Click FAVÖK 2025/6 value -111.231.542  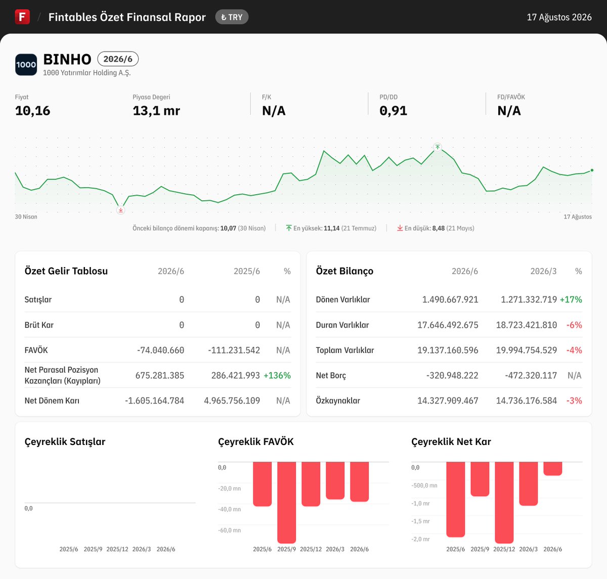pos(234,350)
